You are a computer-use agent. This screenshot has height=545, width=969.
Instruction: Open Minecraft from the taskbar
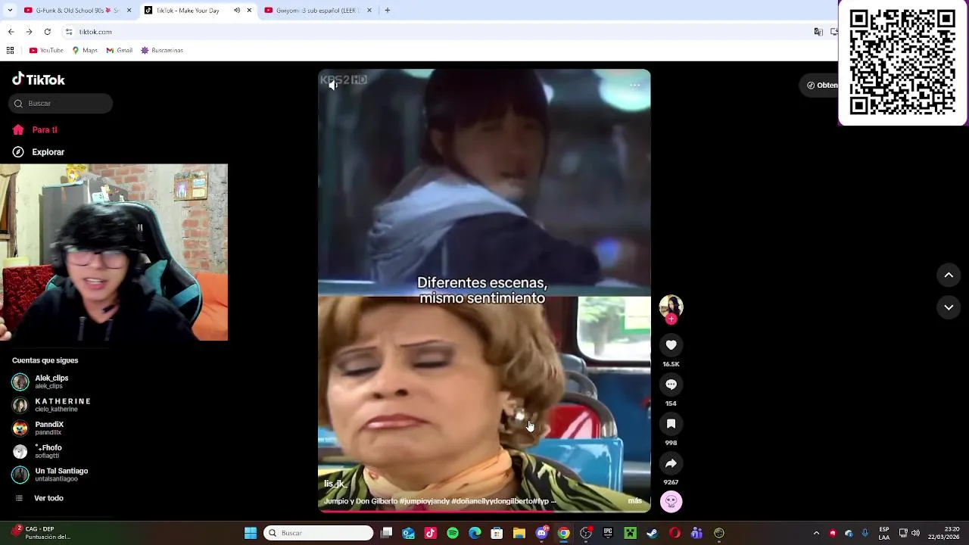click(x=630, y=533)
